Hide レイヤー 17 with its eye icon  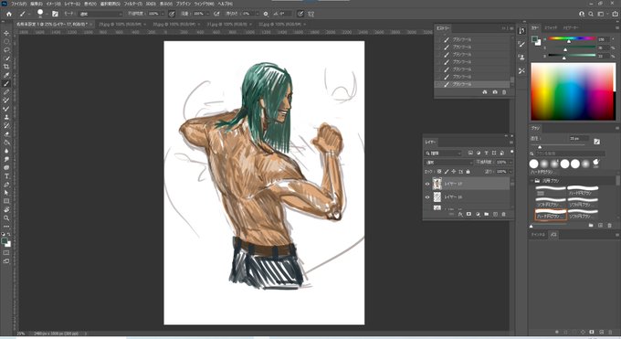pos(427,184)
